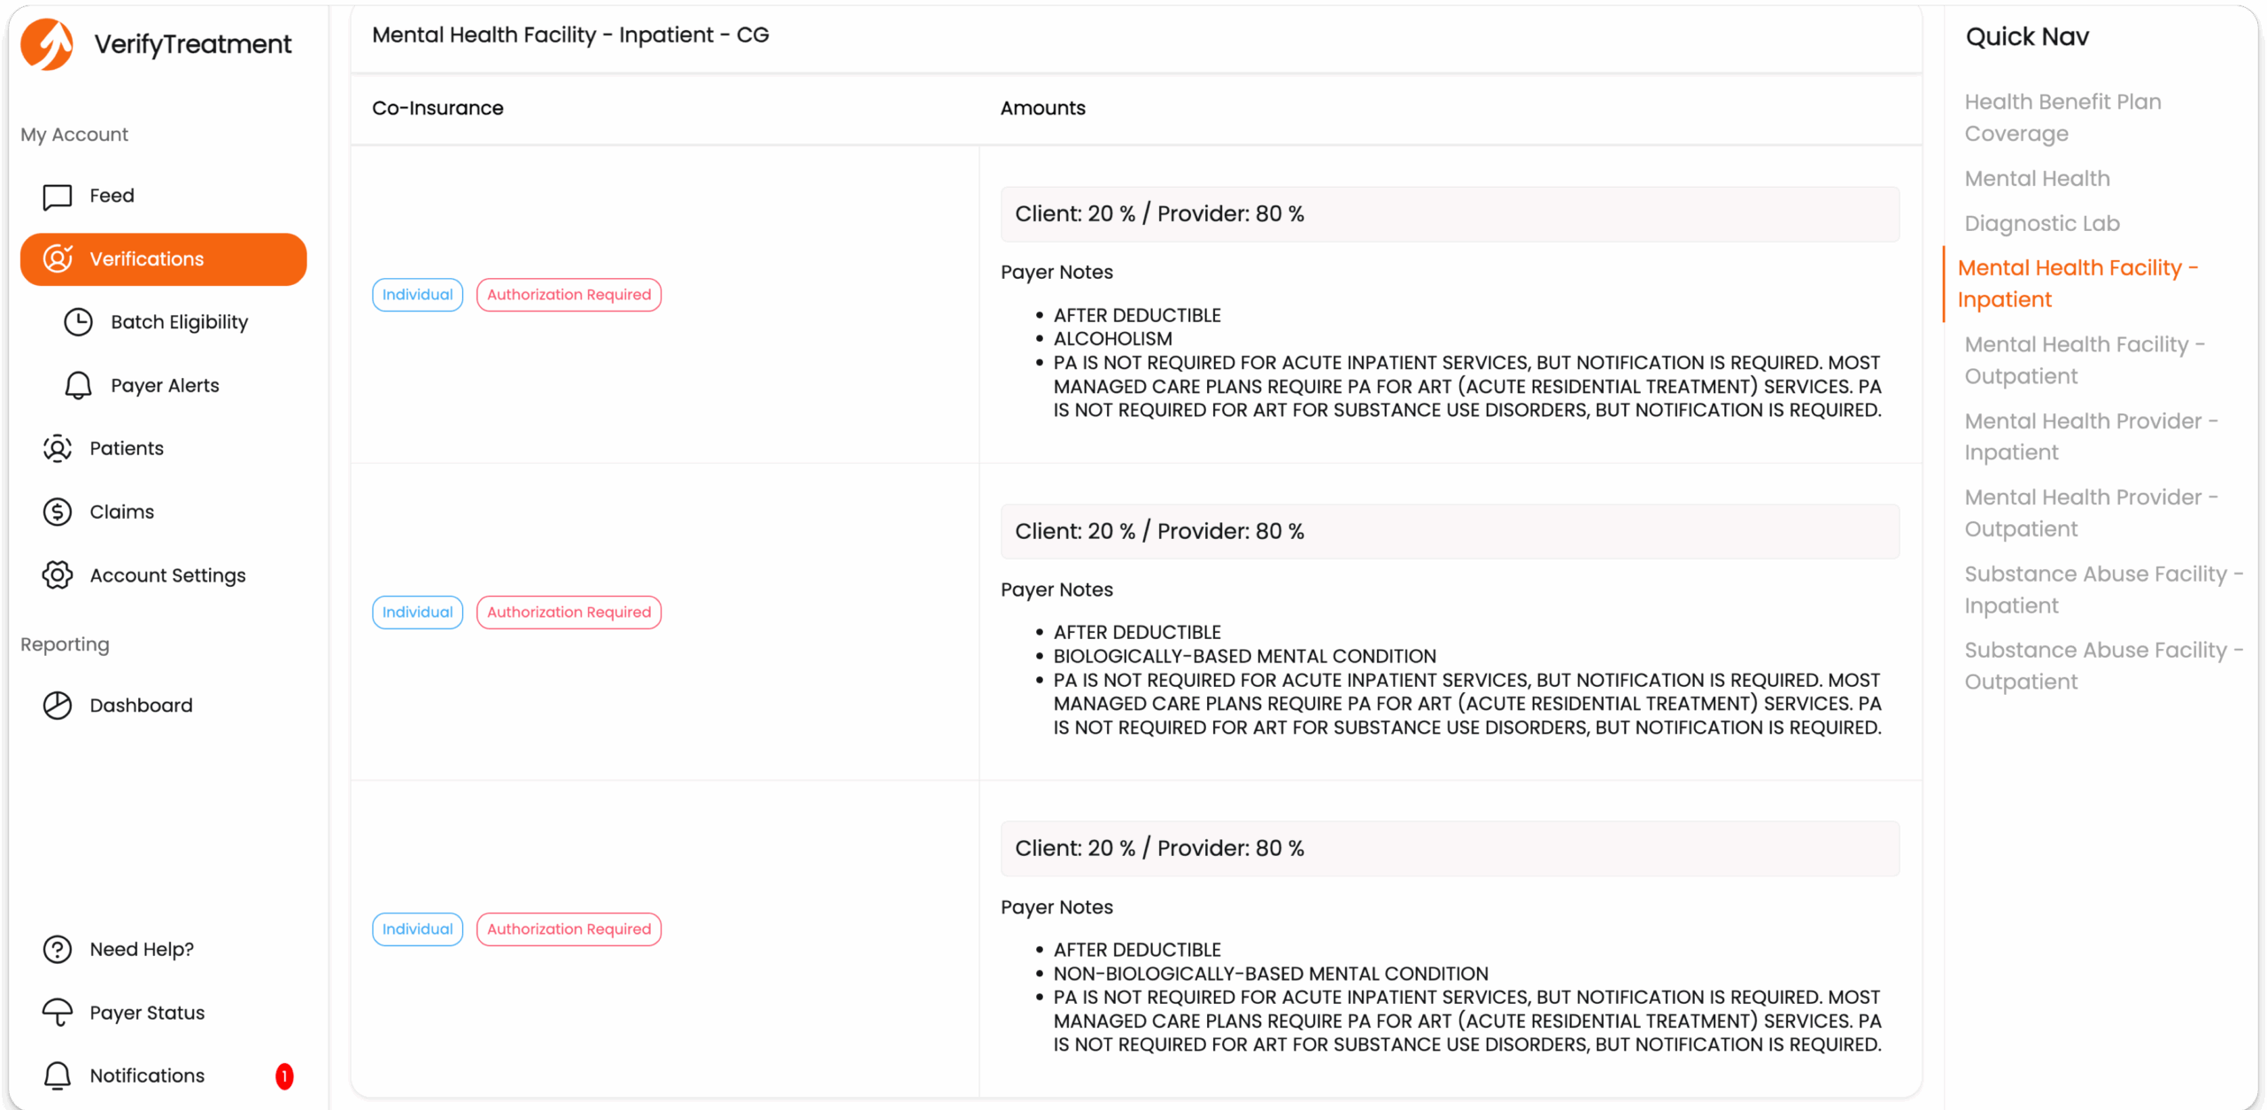This screenshot has height=1110, width=2267.
Task: Click the Batch Eligibility clock icon
Action: coord(78,322)
